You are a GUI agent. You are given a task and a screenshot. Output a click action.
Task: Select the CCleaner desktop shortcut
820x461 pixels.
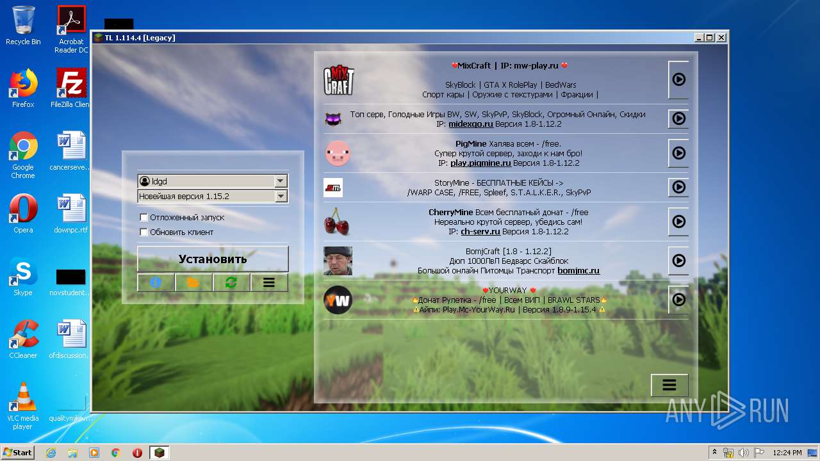(23, 339)
